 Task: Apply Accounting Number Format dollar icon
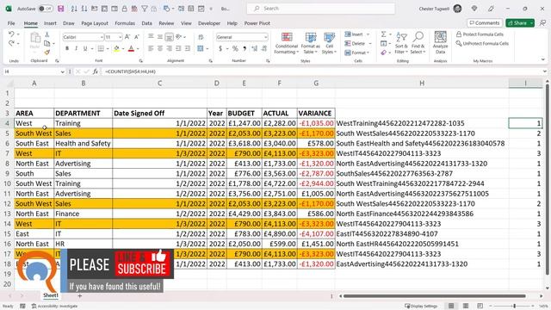coord(220,48)
